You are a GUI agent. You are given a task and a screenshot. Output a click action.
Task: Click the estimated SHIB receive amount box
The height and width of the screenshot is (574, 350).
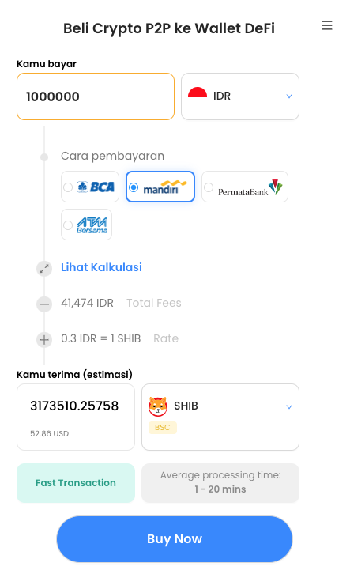tap(76, 417)
